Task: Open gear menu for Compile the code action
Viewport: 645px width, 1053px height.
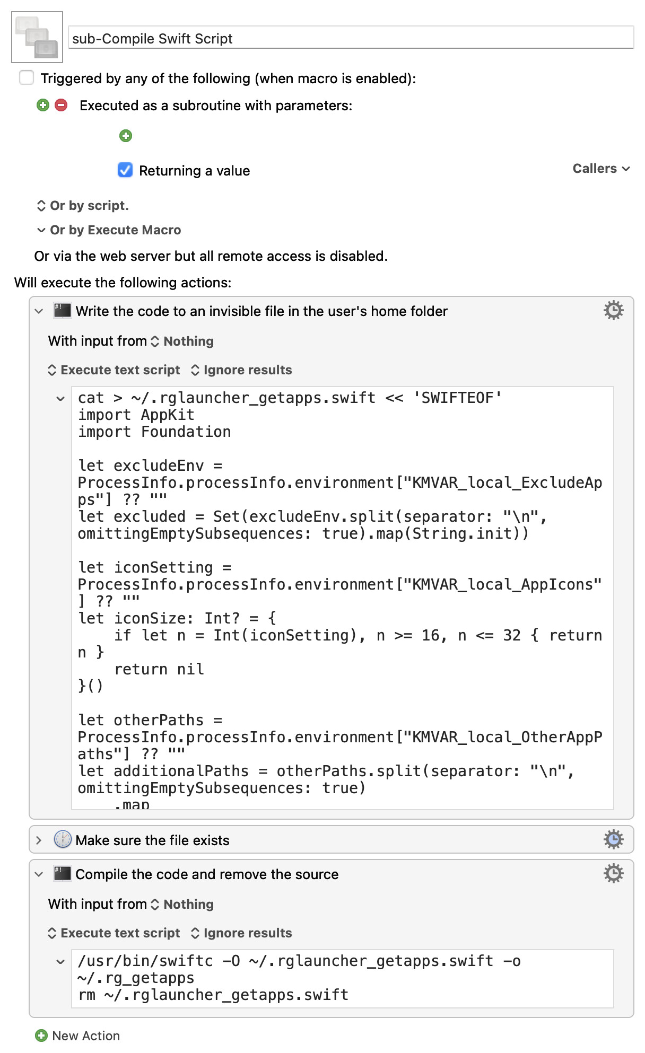Action: (x=614, y=873)
